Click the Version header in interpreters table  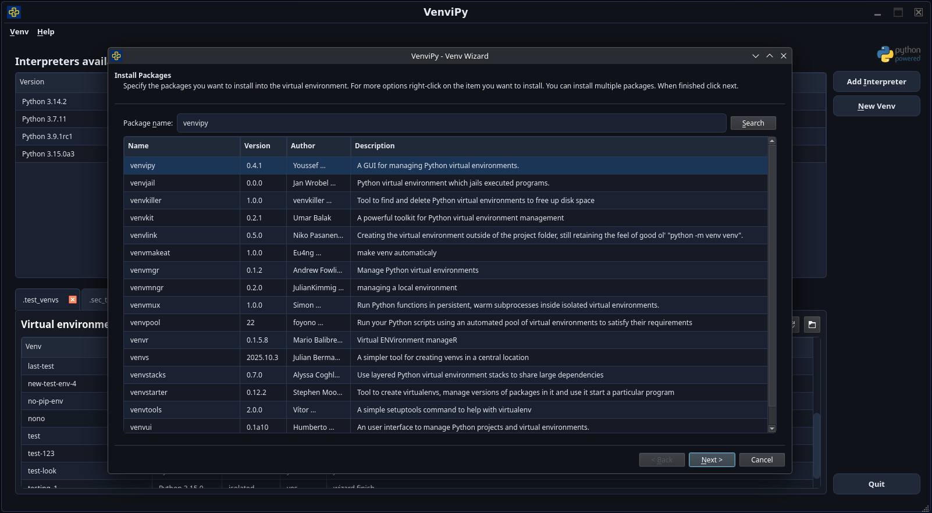pyautogui.click(x=62, y=82)
